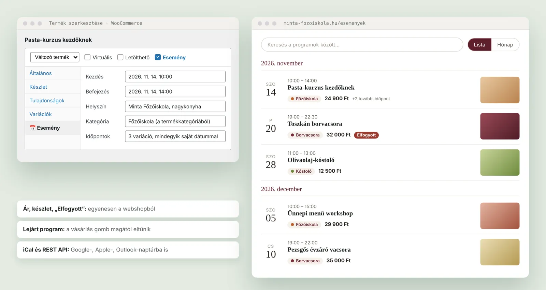Click the Főzőiskola tag on Ünnepi menü
Viewport: 546px width, 290px height.
click(304, 224)
